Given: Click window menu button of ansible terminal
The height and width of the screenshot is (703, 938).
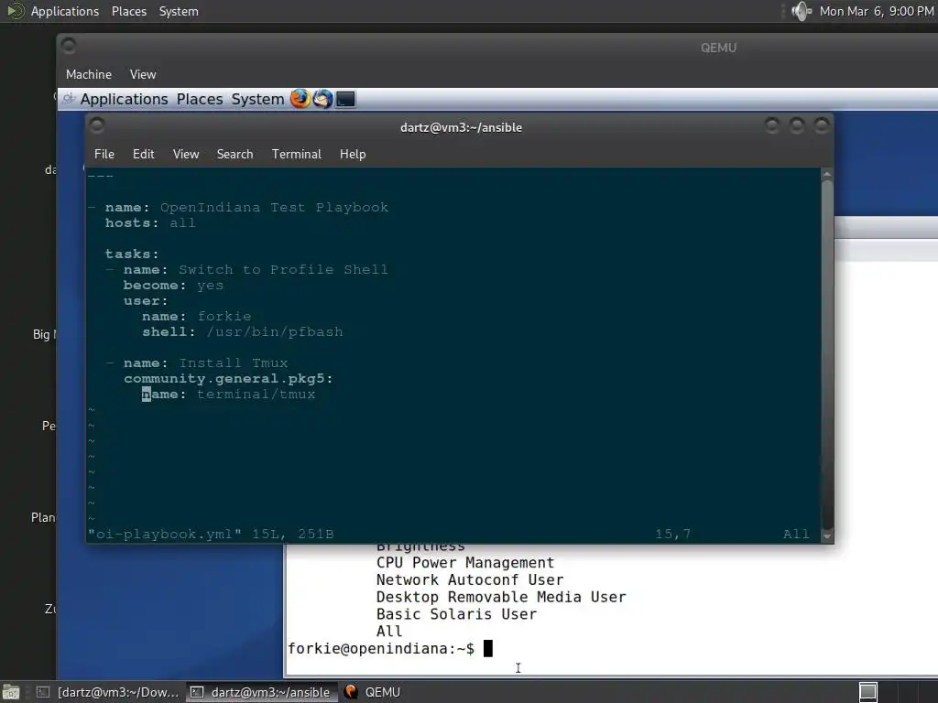Looking at the screenshot, I should tap(97, 125).
